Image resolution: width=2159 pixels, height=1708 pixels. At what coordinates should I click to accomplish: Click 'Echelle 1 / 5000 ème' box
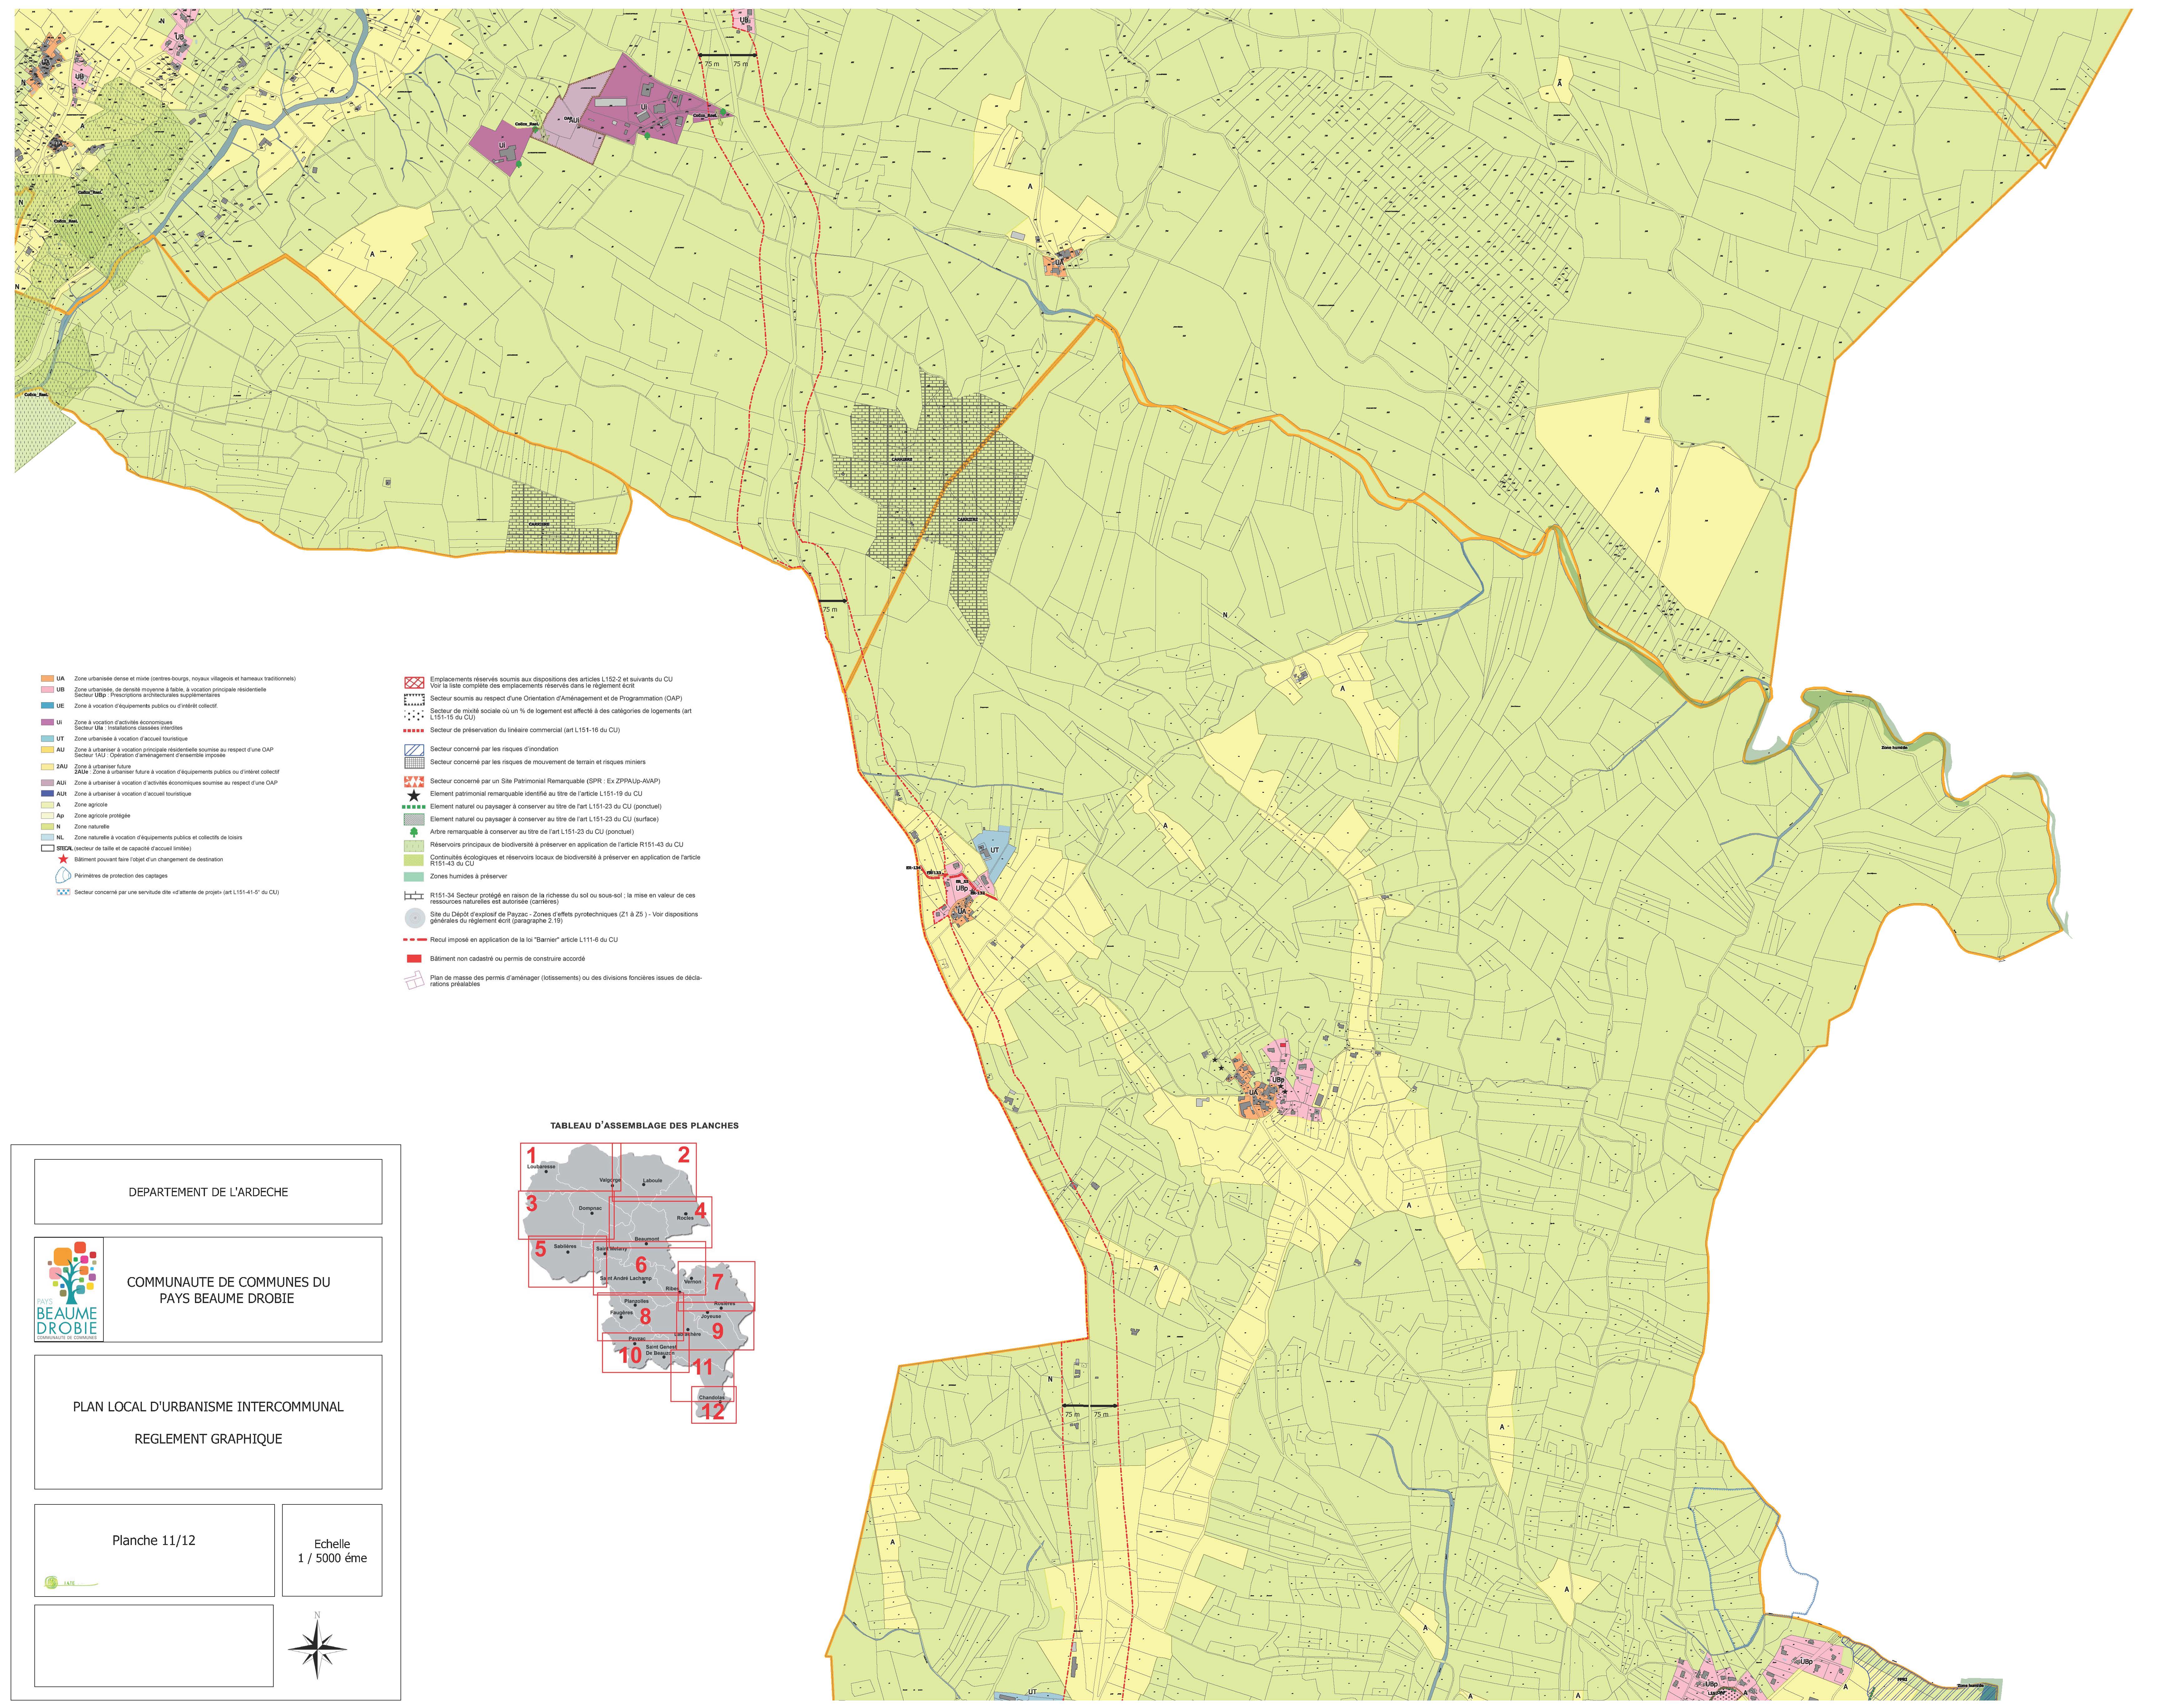(332, 1550)
